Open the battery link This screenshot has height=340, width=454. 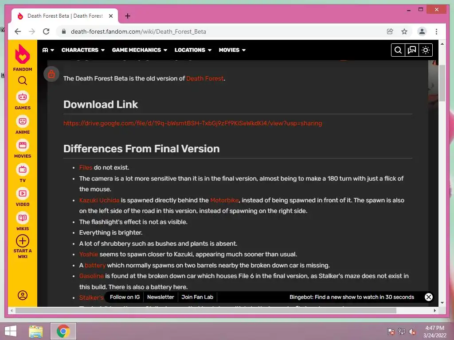[95, 265]
